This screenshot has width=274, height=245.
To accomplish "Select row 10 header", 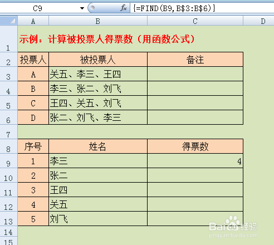I will point(8,175).
